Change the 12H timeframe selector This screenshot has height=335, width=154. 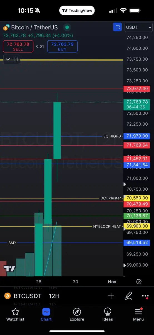54,296
